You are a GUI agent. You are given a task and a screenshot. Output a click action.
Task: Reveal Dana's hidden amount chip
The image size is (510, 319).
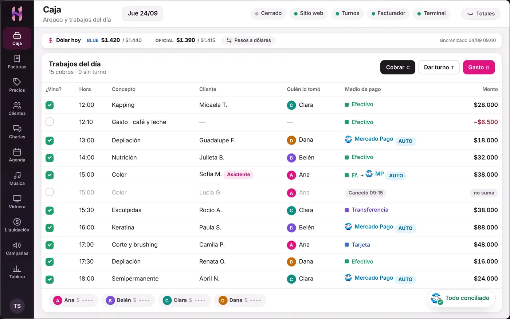[x=240, y=300]
